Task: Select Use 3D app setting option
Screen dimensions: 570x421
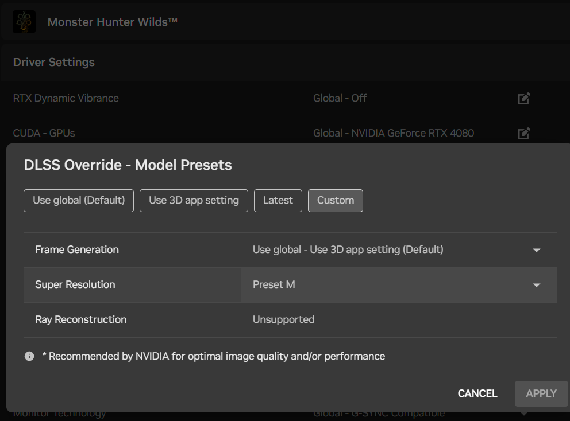Action: point(194,201)
